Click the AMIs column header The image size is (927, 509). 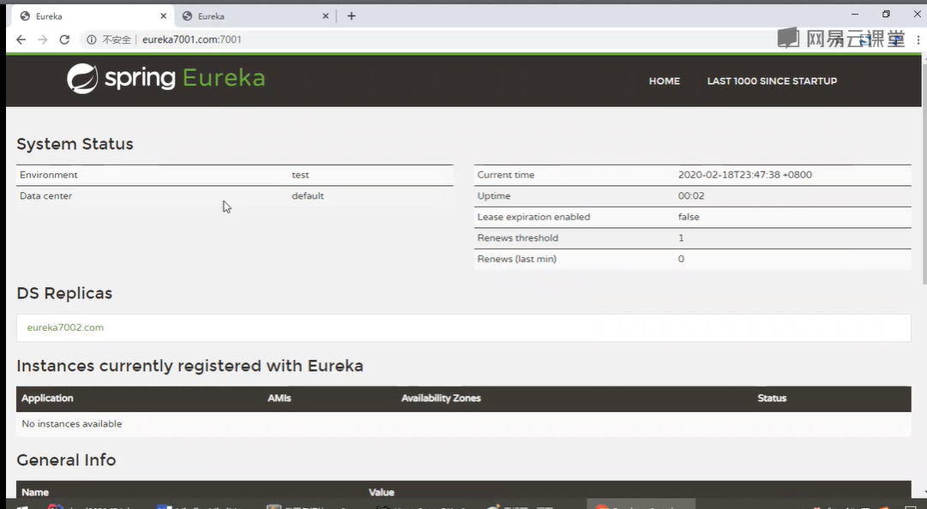coord(279,398)
